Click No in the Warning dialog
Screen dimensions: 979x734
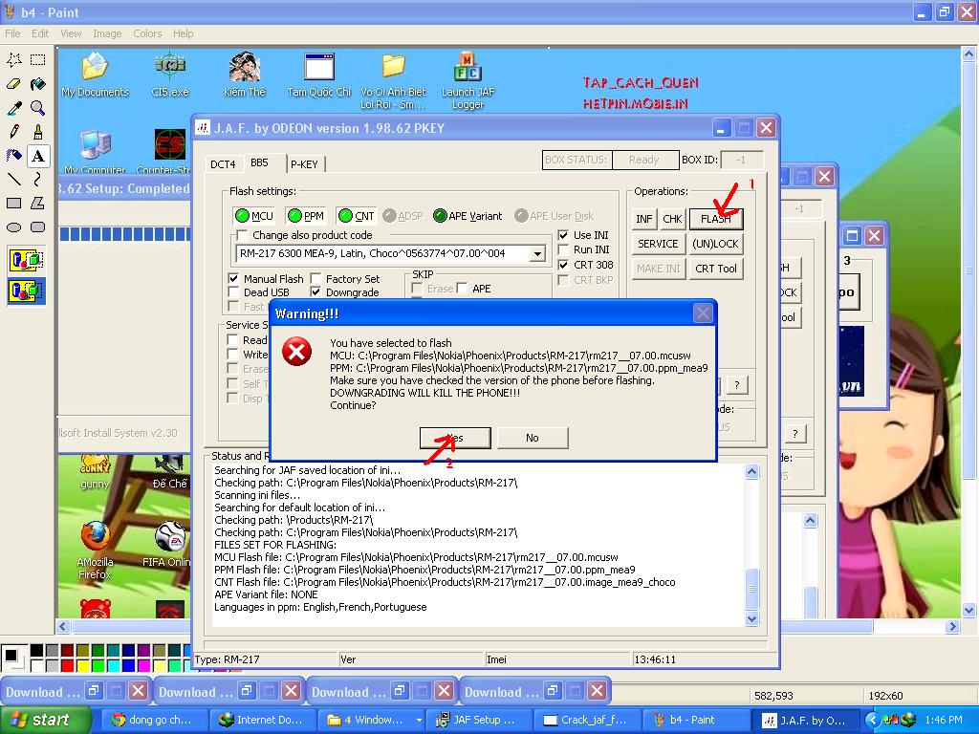click(x=532, y=438)
